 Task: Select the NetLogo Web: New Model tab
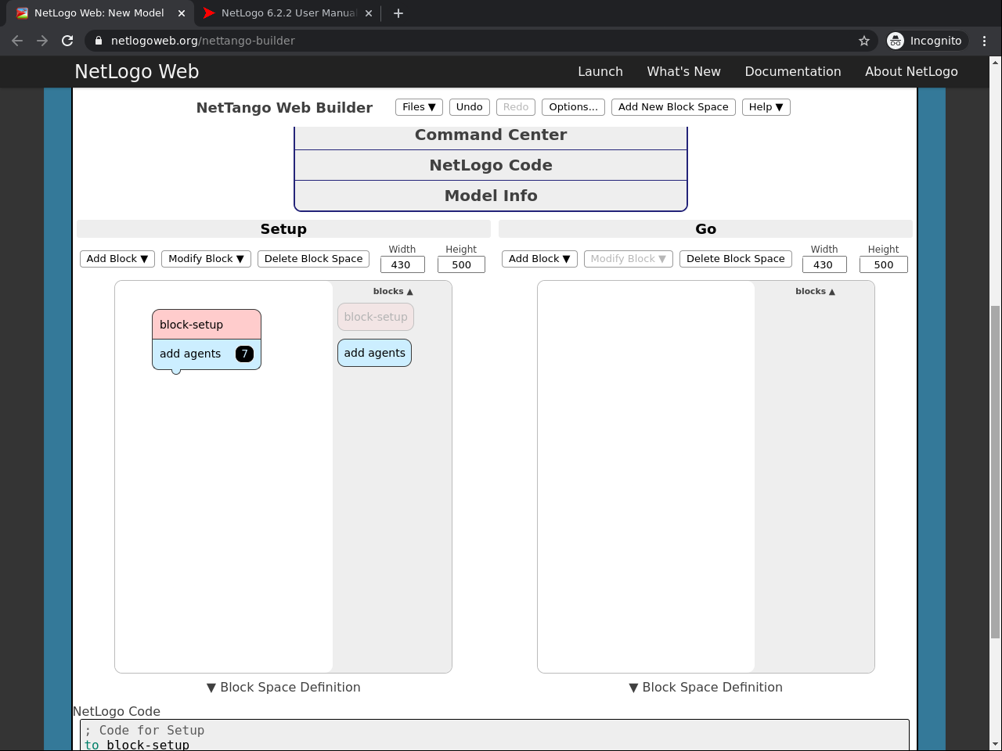click(99, 13)
